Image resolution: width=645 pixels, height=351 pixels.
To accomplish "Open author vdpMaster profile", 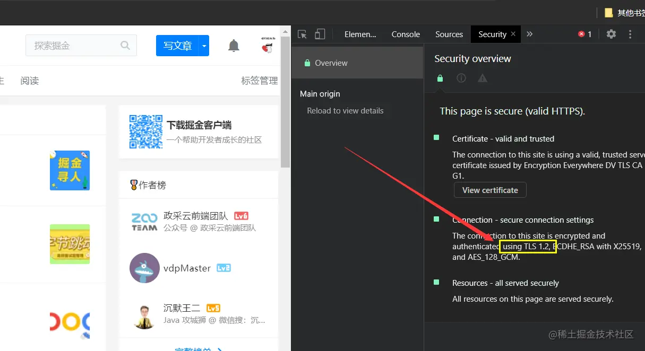I will [x=187, y=268].
